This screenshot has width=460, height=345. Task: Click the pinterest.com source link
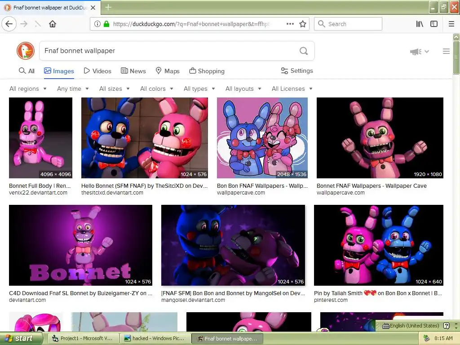(331, 300)
